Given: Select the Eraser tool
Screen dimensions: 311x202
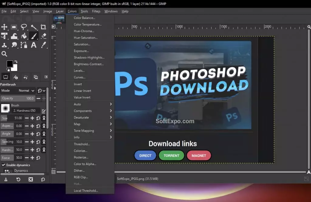Looking at the screenshot, I should pyautogui.click(x=44, y=36).
